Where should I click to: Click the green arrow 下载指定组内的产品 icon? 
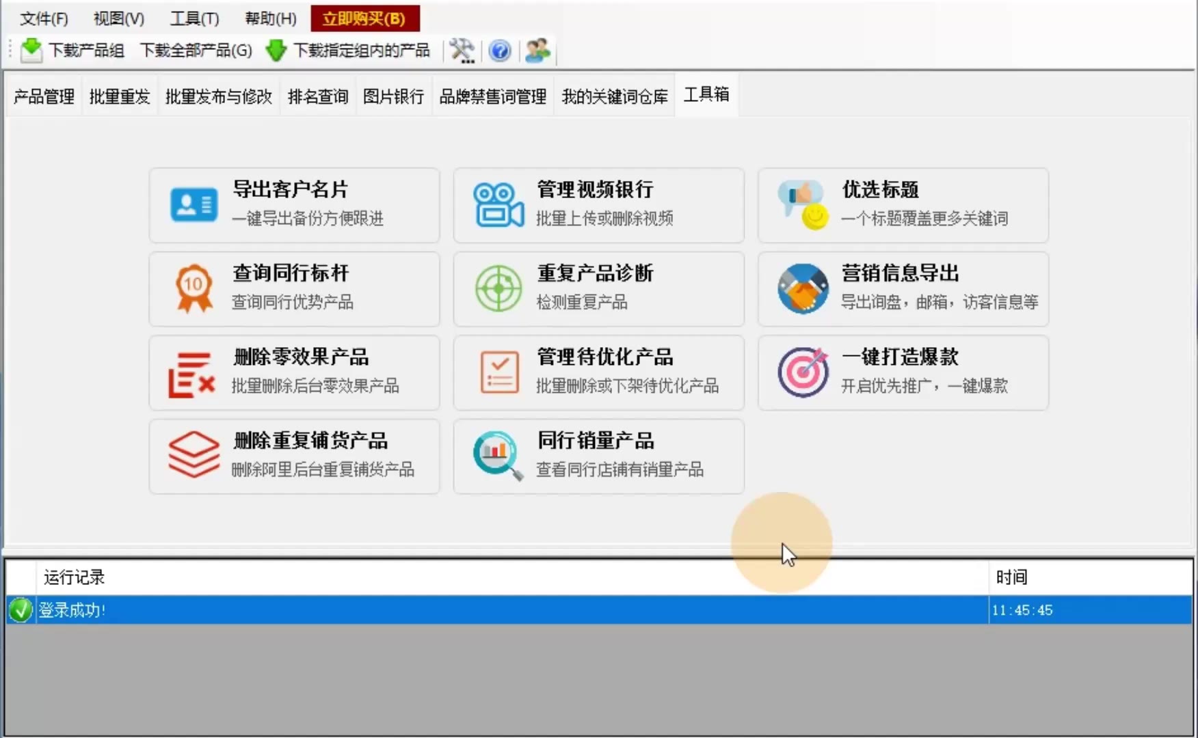pyautogui.click(x=276, y=50)
